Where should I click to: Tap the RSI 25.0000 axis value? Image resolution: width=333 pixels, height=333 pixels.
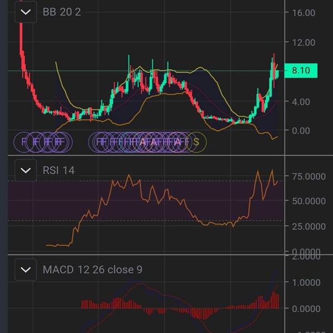[309, 226]
